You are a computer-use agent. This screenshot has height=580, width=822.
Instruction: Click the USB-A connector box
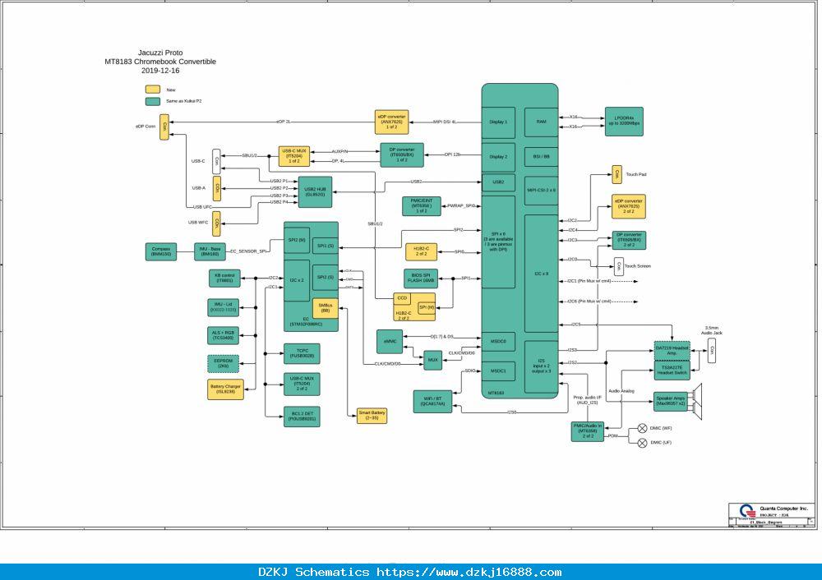pyautogui.click(x=216, y=189)
